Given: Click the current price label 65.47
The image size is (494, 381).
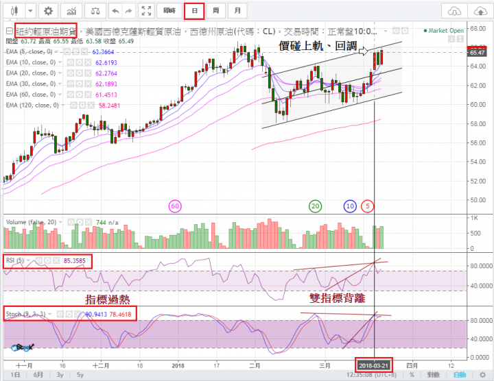Looking at the screenshot, I should [x=477, y=53].
